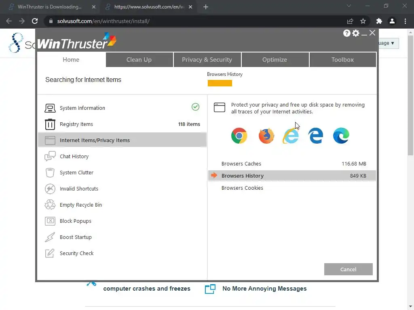The width and height of the screenshot is (414, 310).
Task: Open WinThruster settings gear icon
Action: click(356, 33)
